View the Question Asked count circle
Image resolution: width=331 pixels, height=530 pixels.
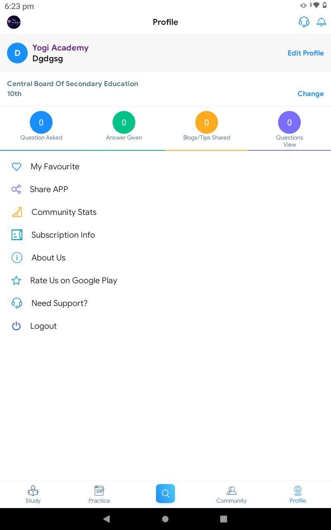coord(41,123)
